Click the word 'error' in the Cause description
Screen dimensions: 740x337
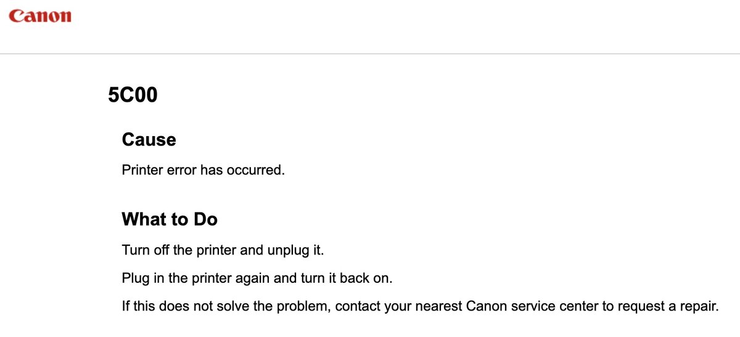(182, 170)
